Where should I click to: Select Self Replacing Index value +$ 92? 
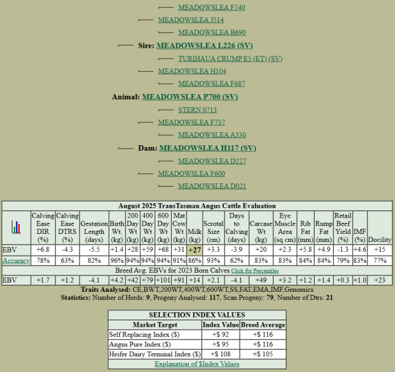pos(221,335)
